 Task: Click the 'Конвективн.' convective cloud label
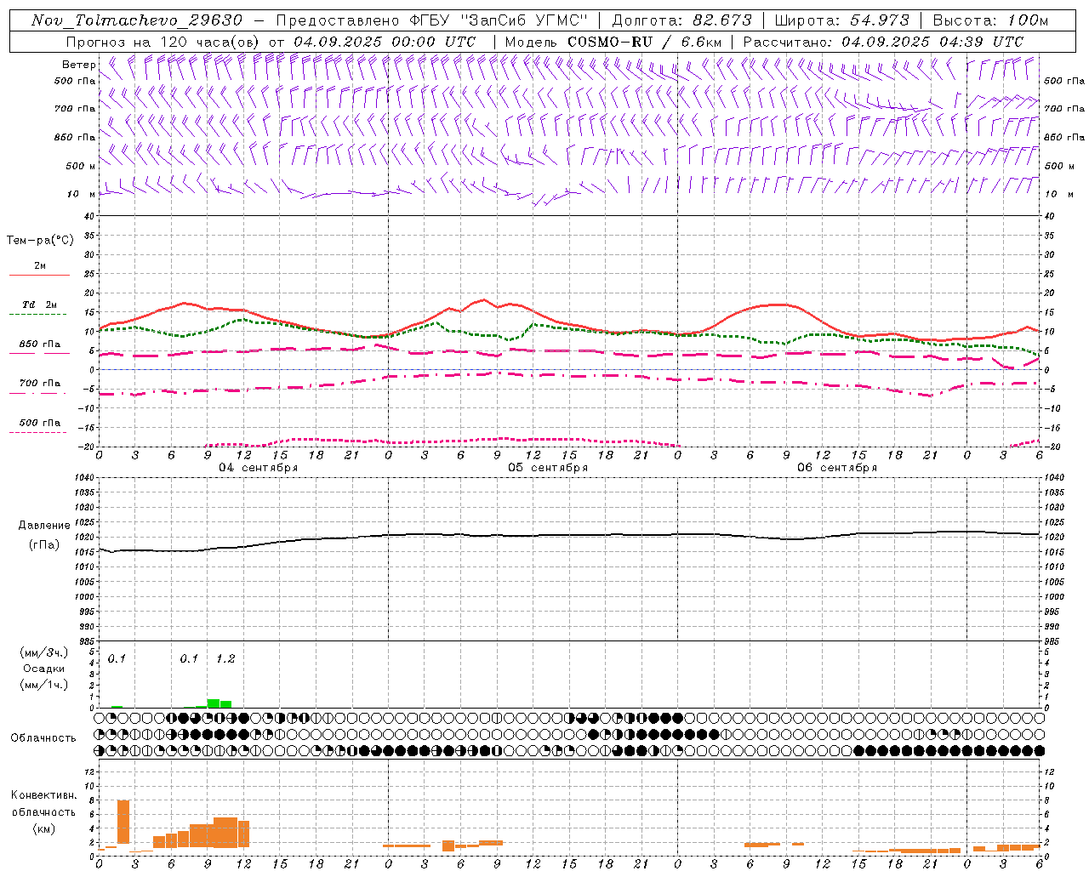[44, 795]
